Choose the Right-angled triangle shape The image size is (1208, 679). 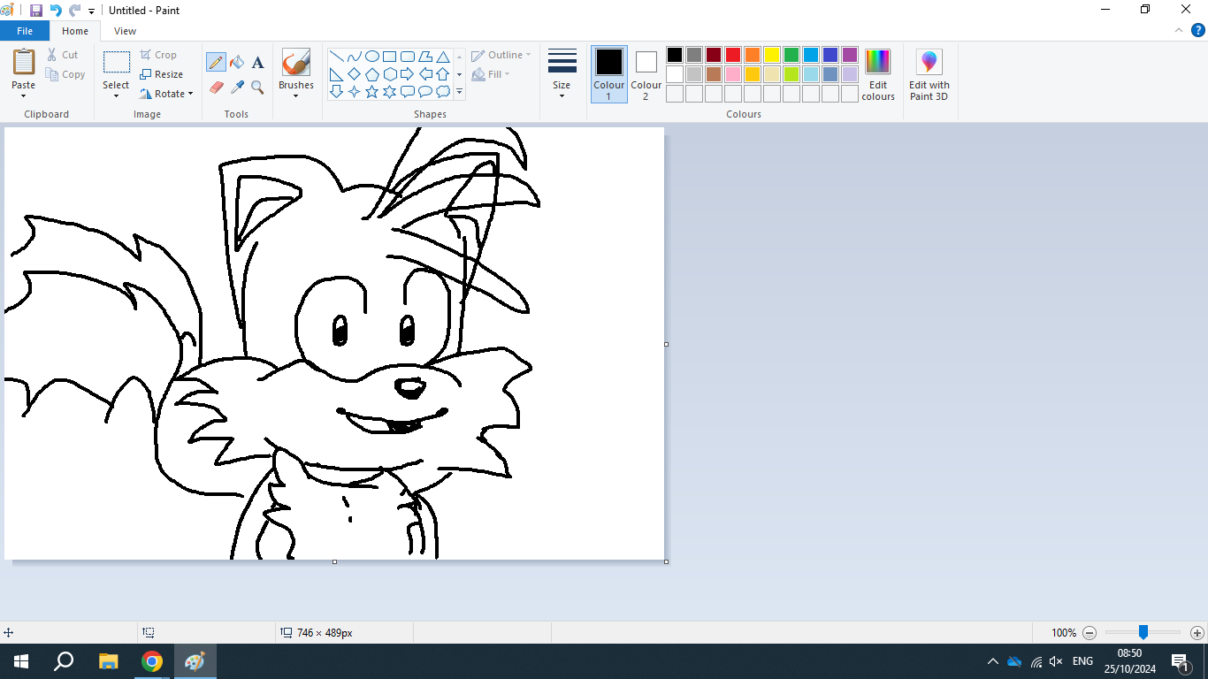coord(337,74)
